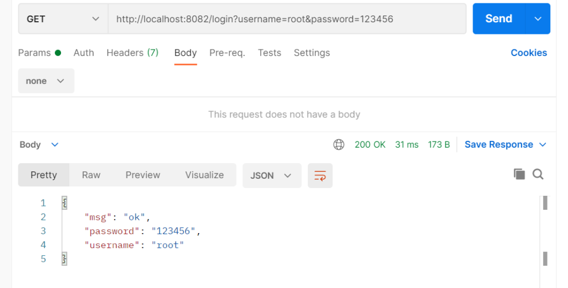Open the Save Response dropdown
This screenshot has height=288, width=568.
pyautogui.click(x=505, y=145)
